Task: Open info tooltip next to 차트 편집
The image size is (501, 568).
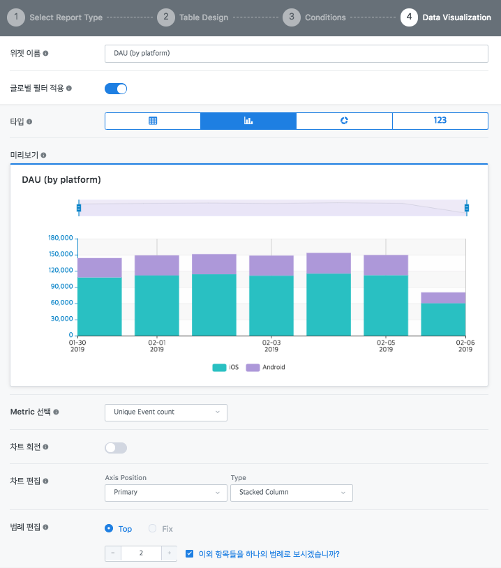Action: tap(45, 481)
